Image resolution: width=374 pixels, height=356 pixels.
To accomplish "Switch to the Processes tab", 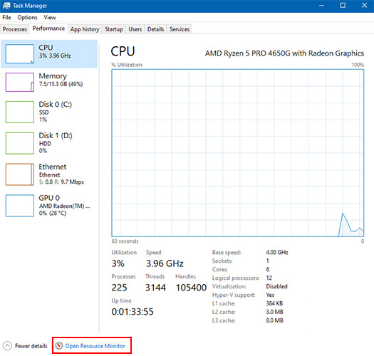I will point(15,29).
